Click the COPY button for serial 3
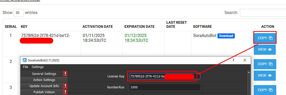The height and width of the screenshot is (95, 286). click(265, 90)
